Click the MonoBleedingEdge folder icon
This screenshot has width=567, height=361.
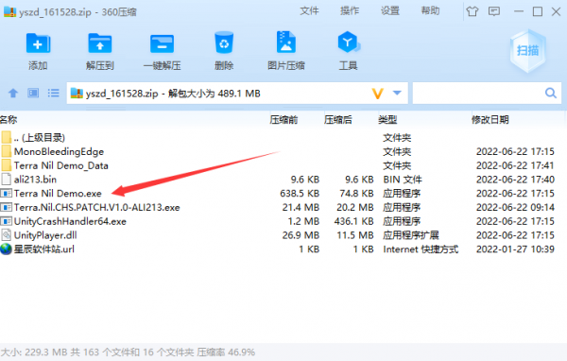[7, 151]
